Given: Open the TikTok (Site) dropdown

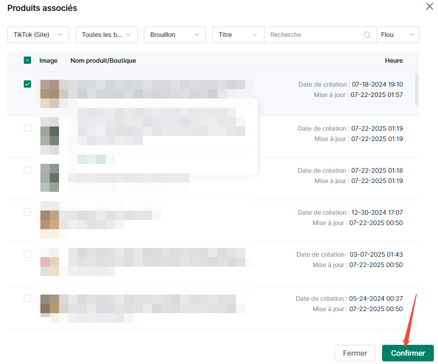Looking at the screenshot, I should click(38, 35).
